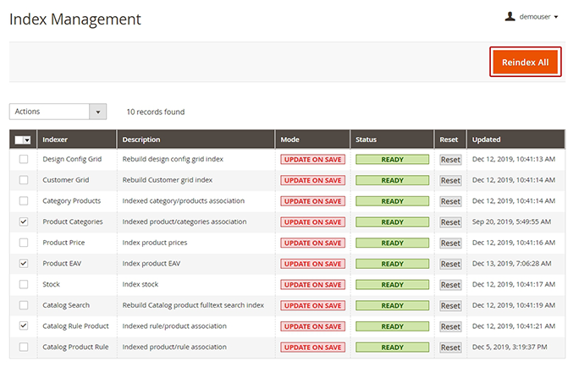
Task: Click Reset for Customer Grid row
Action: tap(450, 180)
